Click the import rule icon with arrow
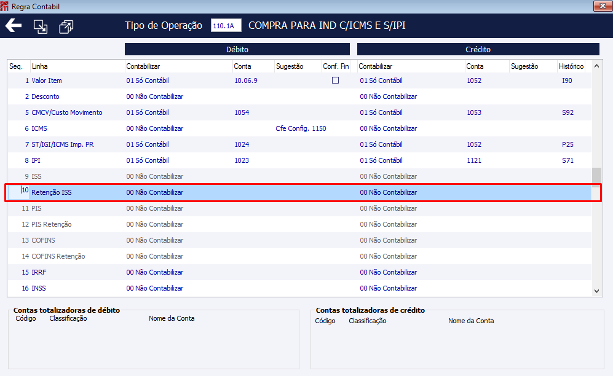The image size is (613, 376). pos(40,26)
